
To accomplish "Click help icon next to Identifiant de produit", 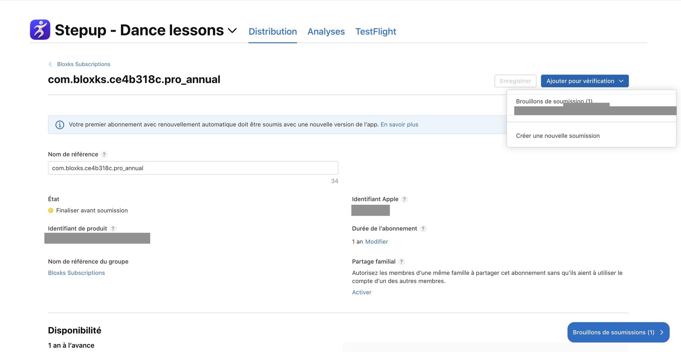I will click(113, 228).
